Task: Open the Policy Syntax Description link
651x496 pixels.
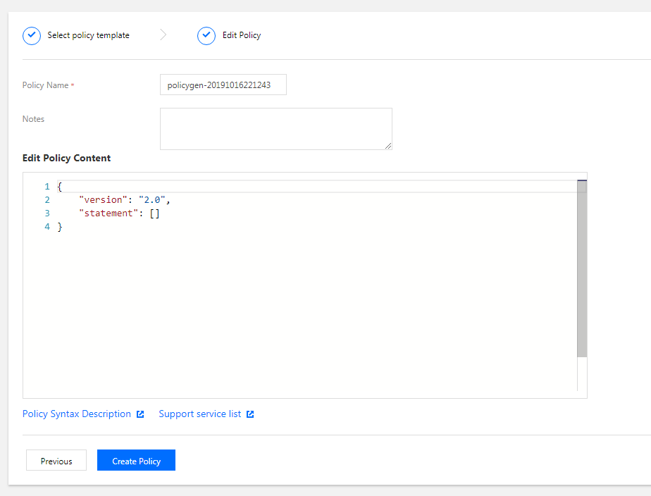Action: [77, 414]
